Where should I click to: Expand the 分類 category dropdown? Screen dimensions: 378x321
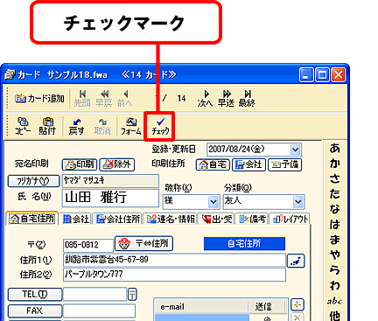click(297, 202)
